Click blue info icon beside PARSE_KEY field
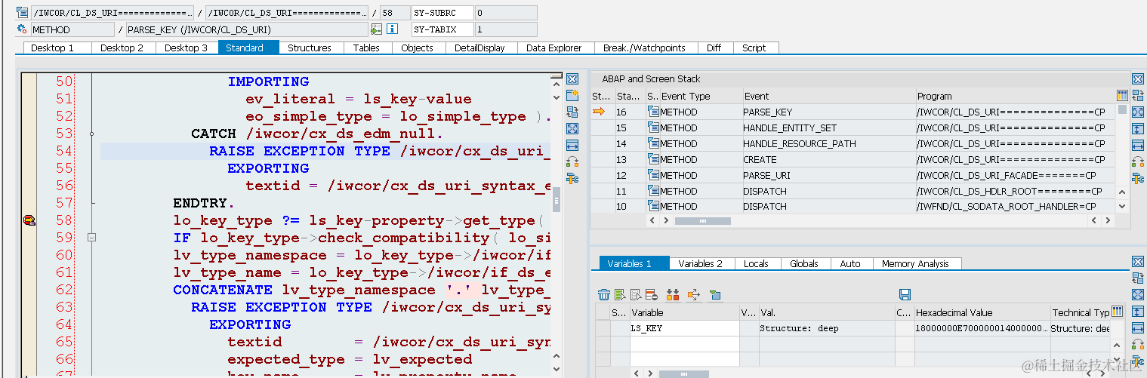Viewport: 1147px width, 378px height. pyautogui.click(x=392, y=29)
